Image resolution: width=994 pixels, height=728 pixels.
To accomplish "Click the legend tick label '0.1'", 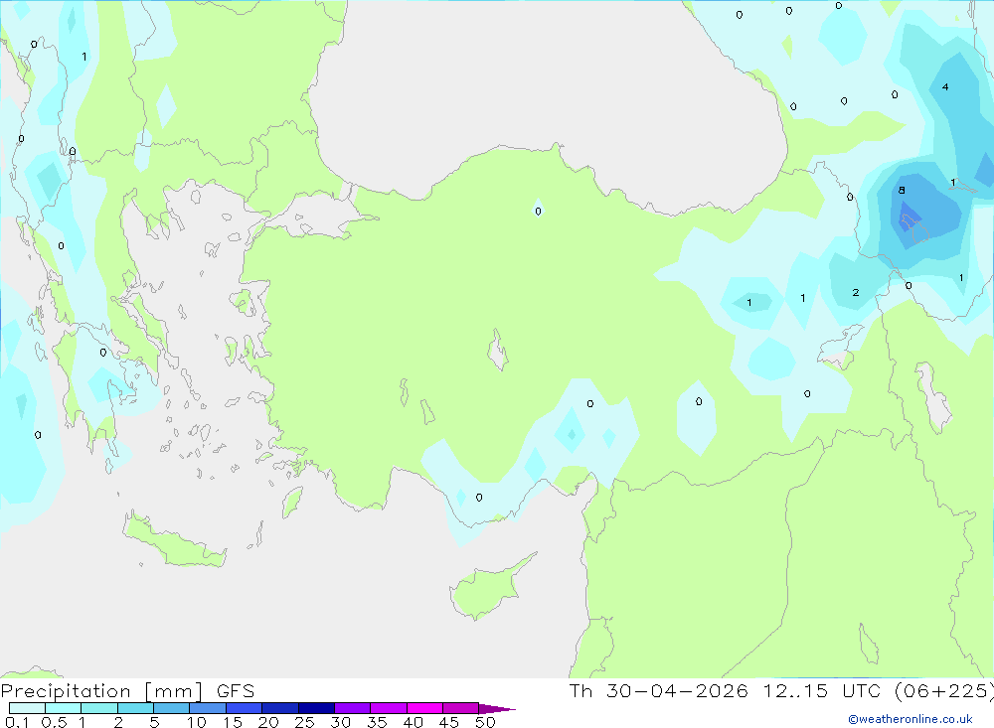I will [17, 722].
